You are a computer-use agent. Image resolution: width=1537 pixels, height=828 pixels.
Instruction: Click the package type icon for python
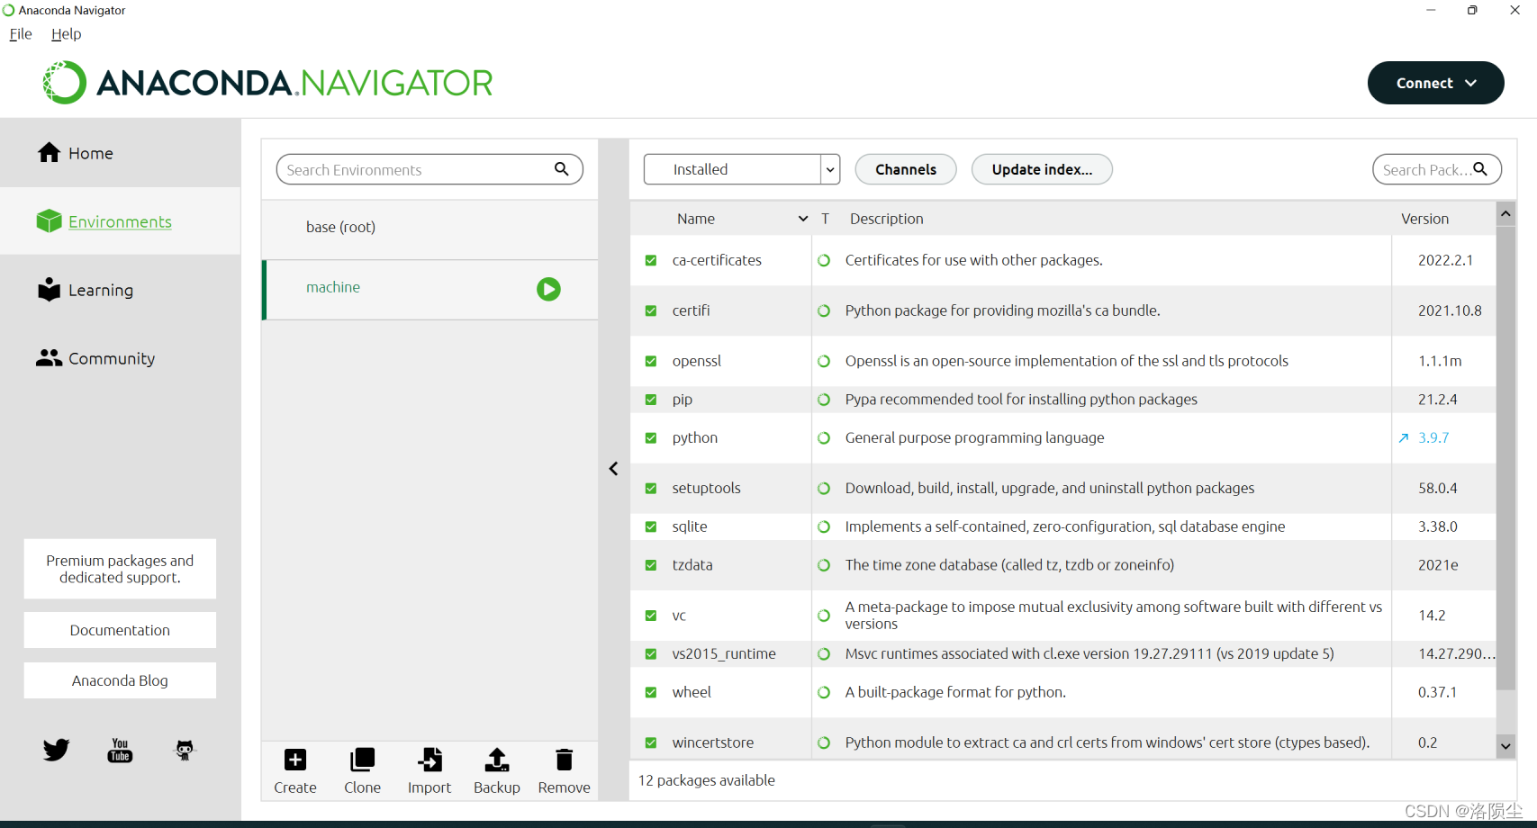(824, 438)
